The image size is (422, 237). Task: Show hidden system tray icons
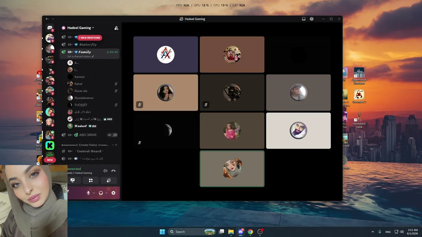pyautogui.click(x=373, y=232)
